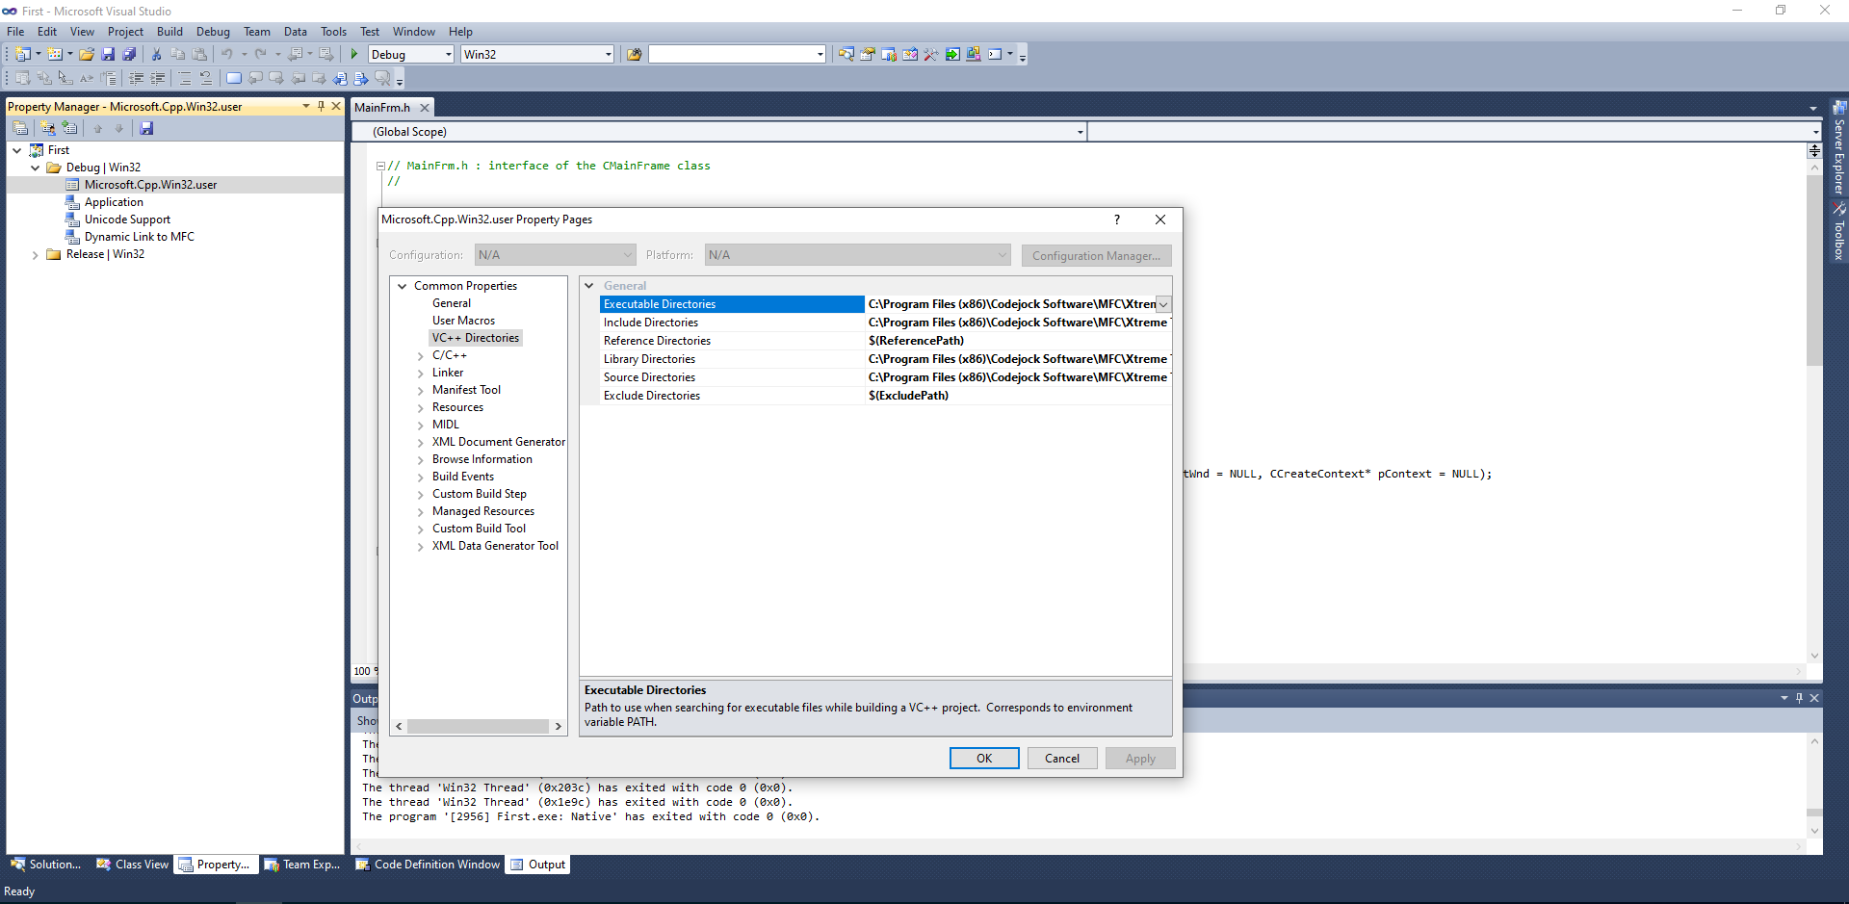Click the Open File folder icon
This screenshot has height=904, width=1849.
coord(87,55)
